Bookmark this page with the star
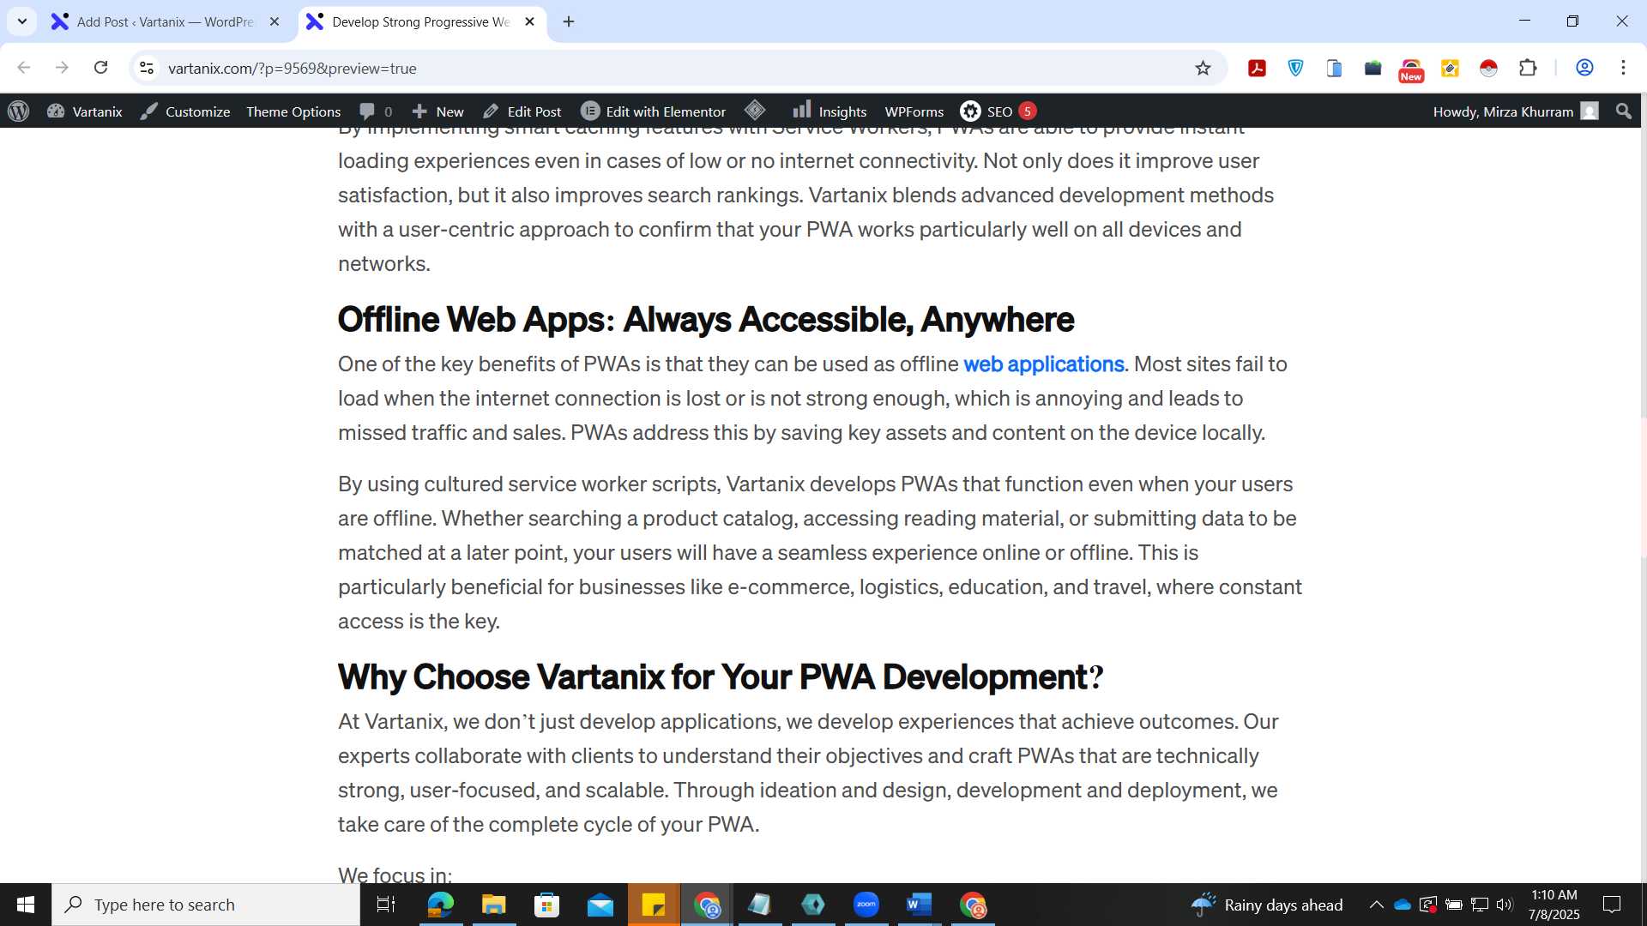The image size is (1647, 926). [1203, 68]
